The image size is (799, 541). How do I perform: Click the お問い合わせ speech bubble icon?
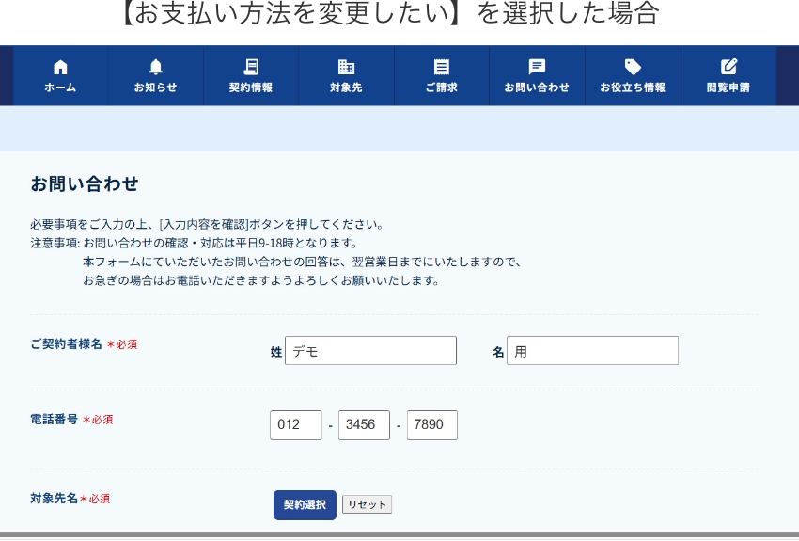[537, 67]
